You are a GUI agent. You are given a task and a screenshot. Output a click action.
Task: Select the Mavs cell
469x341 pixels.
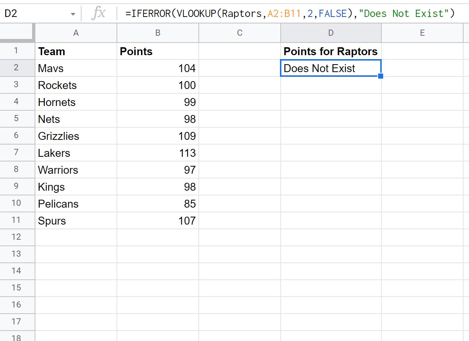point(76,68)
